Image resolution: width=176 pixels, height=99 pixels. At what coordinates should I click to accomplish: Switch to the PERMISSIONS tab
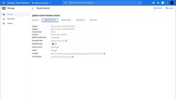[66, 20]
